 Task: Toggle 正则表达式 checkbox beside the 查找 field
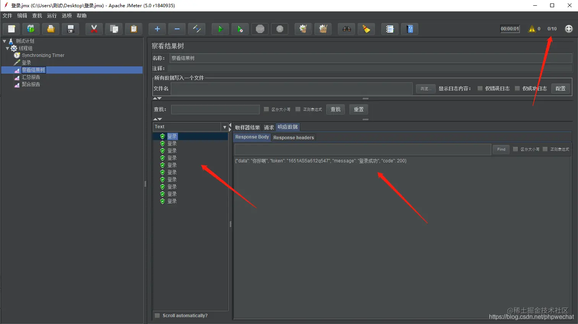click(x=298, y=109)
